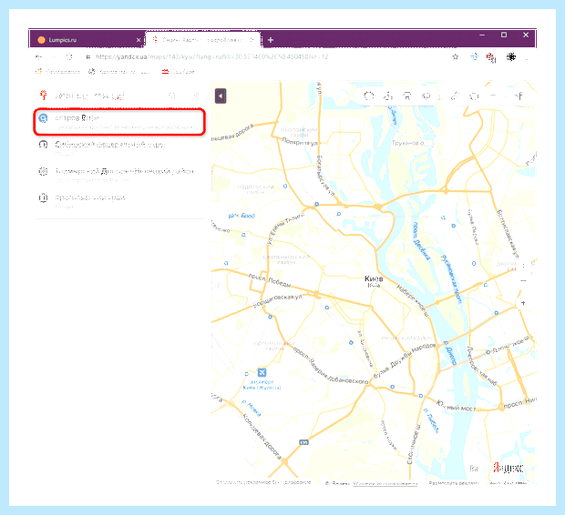Screen dimensions: 565x515
Task: Click the second icon on the map toolbar
Action: click(x=388, y=96)
